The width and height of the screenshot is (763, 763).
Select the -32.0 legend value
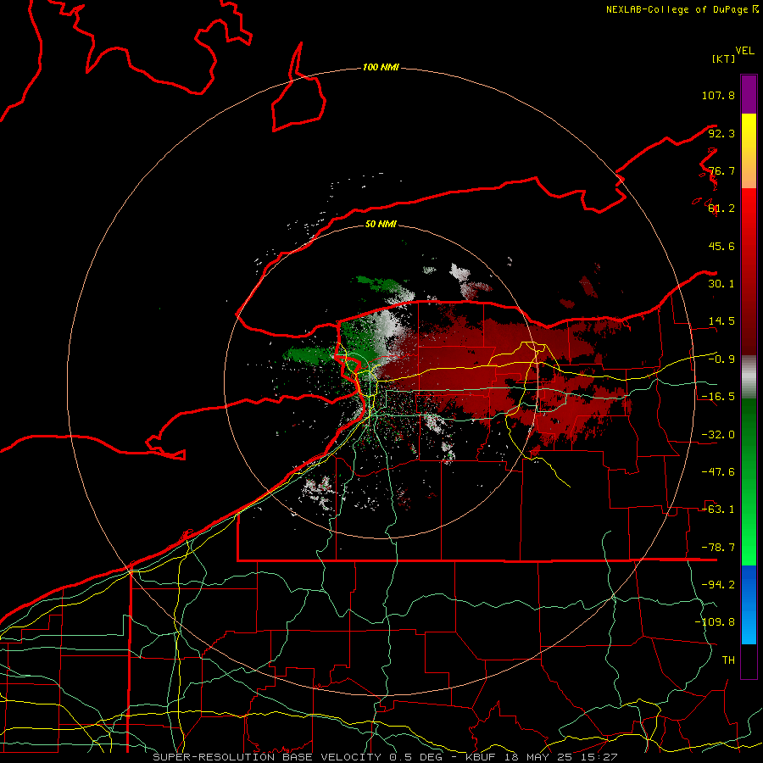(718, 435)
